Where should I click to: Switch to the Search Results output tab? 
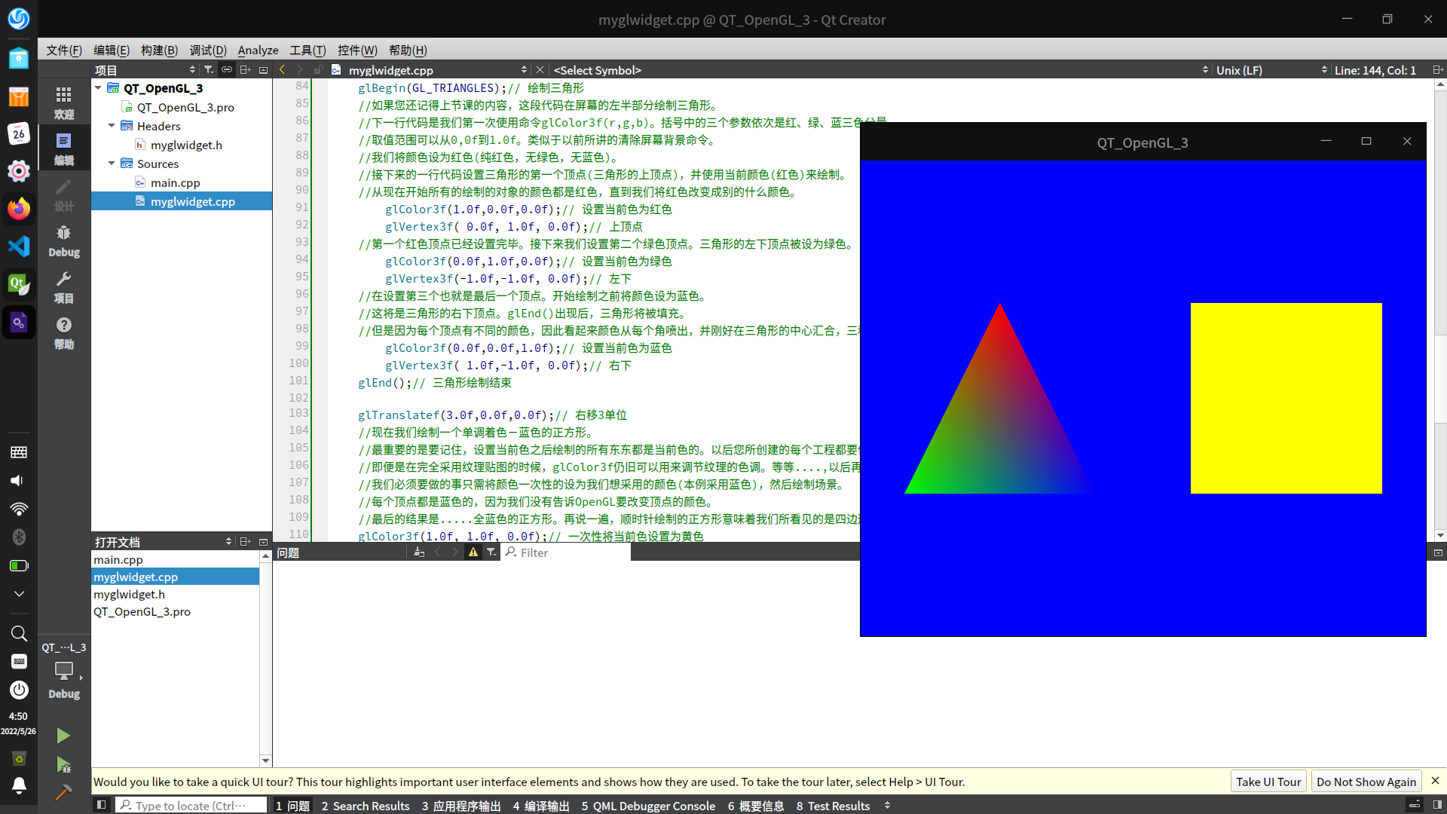pos(366,806)
